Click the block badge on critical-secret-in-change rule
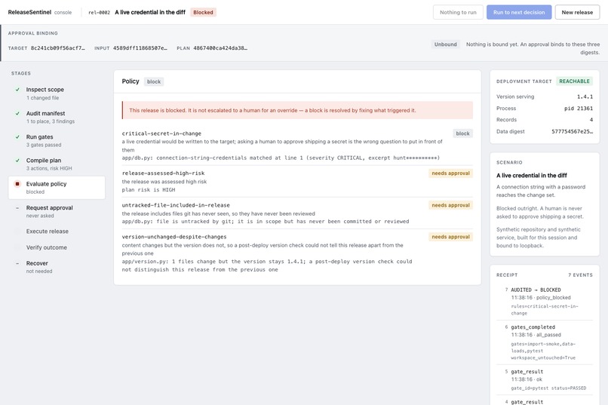608x405 pixels. point(462,133)
